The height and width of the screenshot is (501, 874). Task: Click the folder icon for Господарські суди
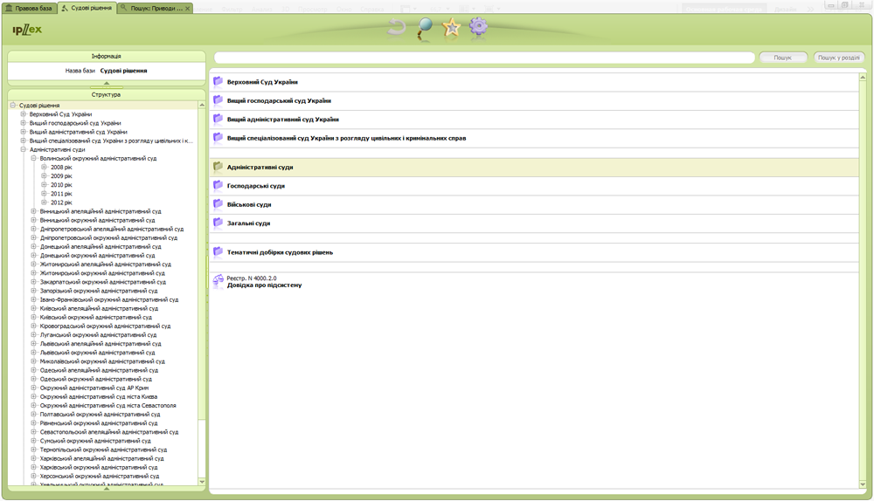[218, 185]
